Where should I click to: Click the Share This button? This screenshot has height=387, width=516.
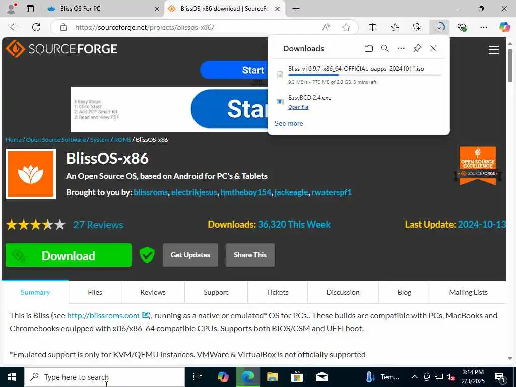pos(250,255)
